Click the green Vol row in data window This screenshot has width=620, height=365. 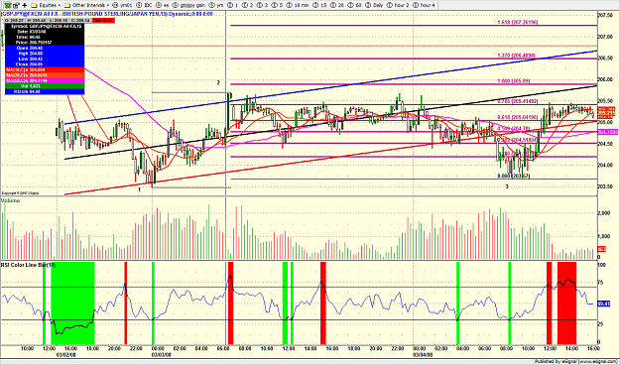(45, 86)
